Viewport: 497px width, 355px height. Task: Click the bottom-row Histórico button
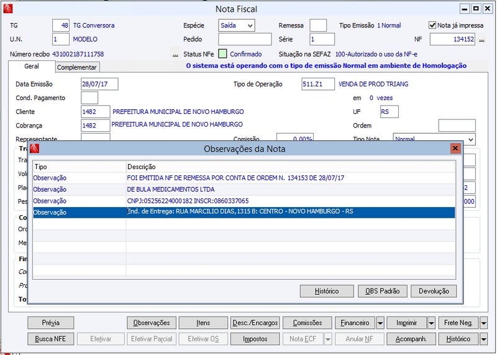(x=458, y=339)
